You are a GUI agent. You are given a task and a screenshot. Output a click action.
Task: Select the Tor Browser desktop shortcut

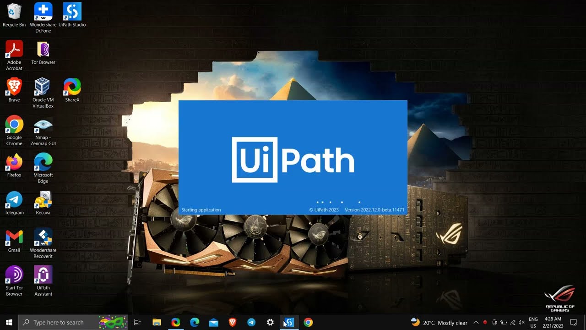pyautogui.click(x=43, y=52)
